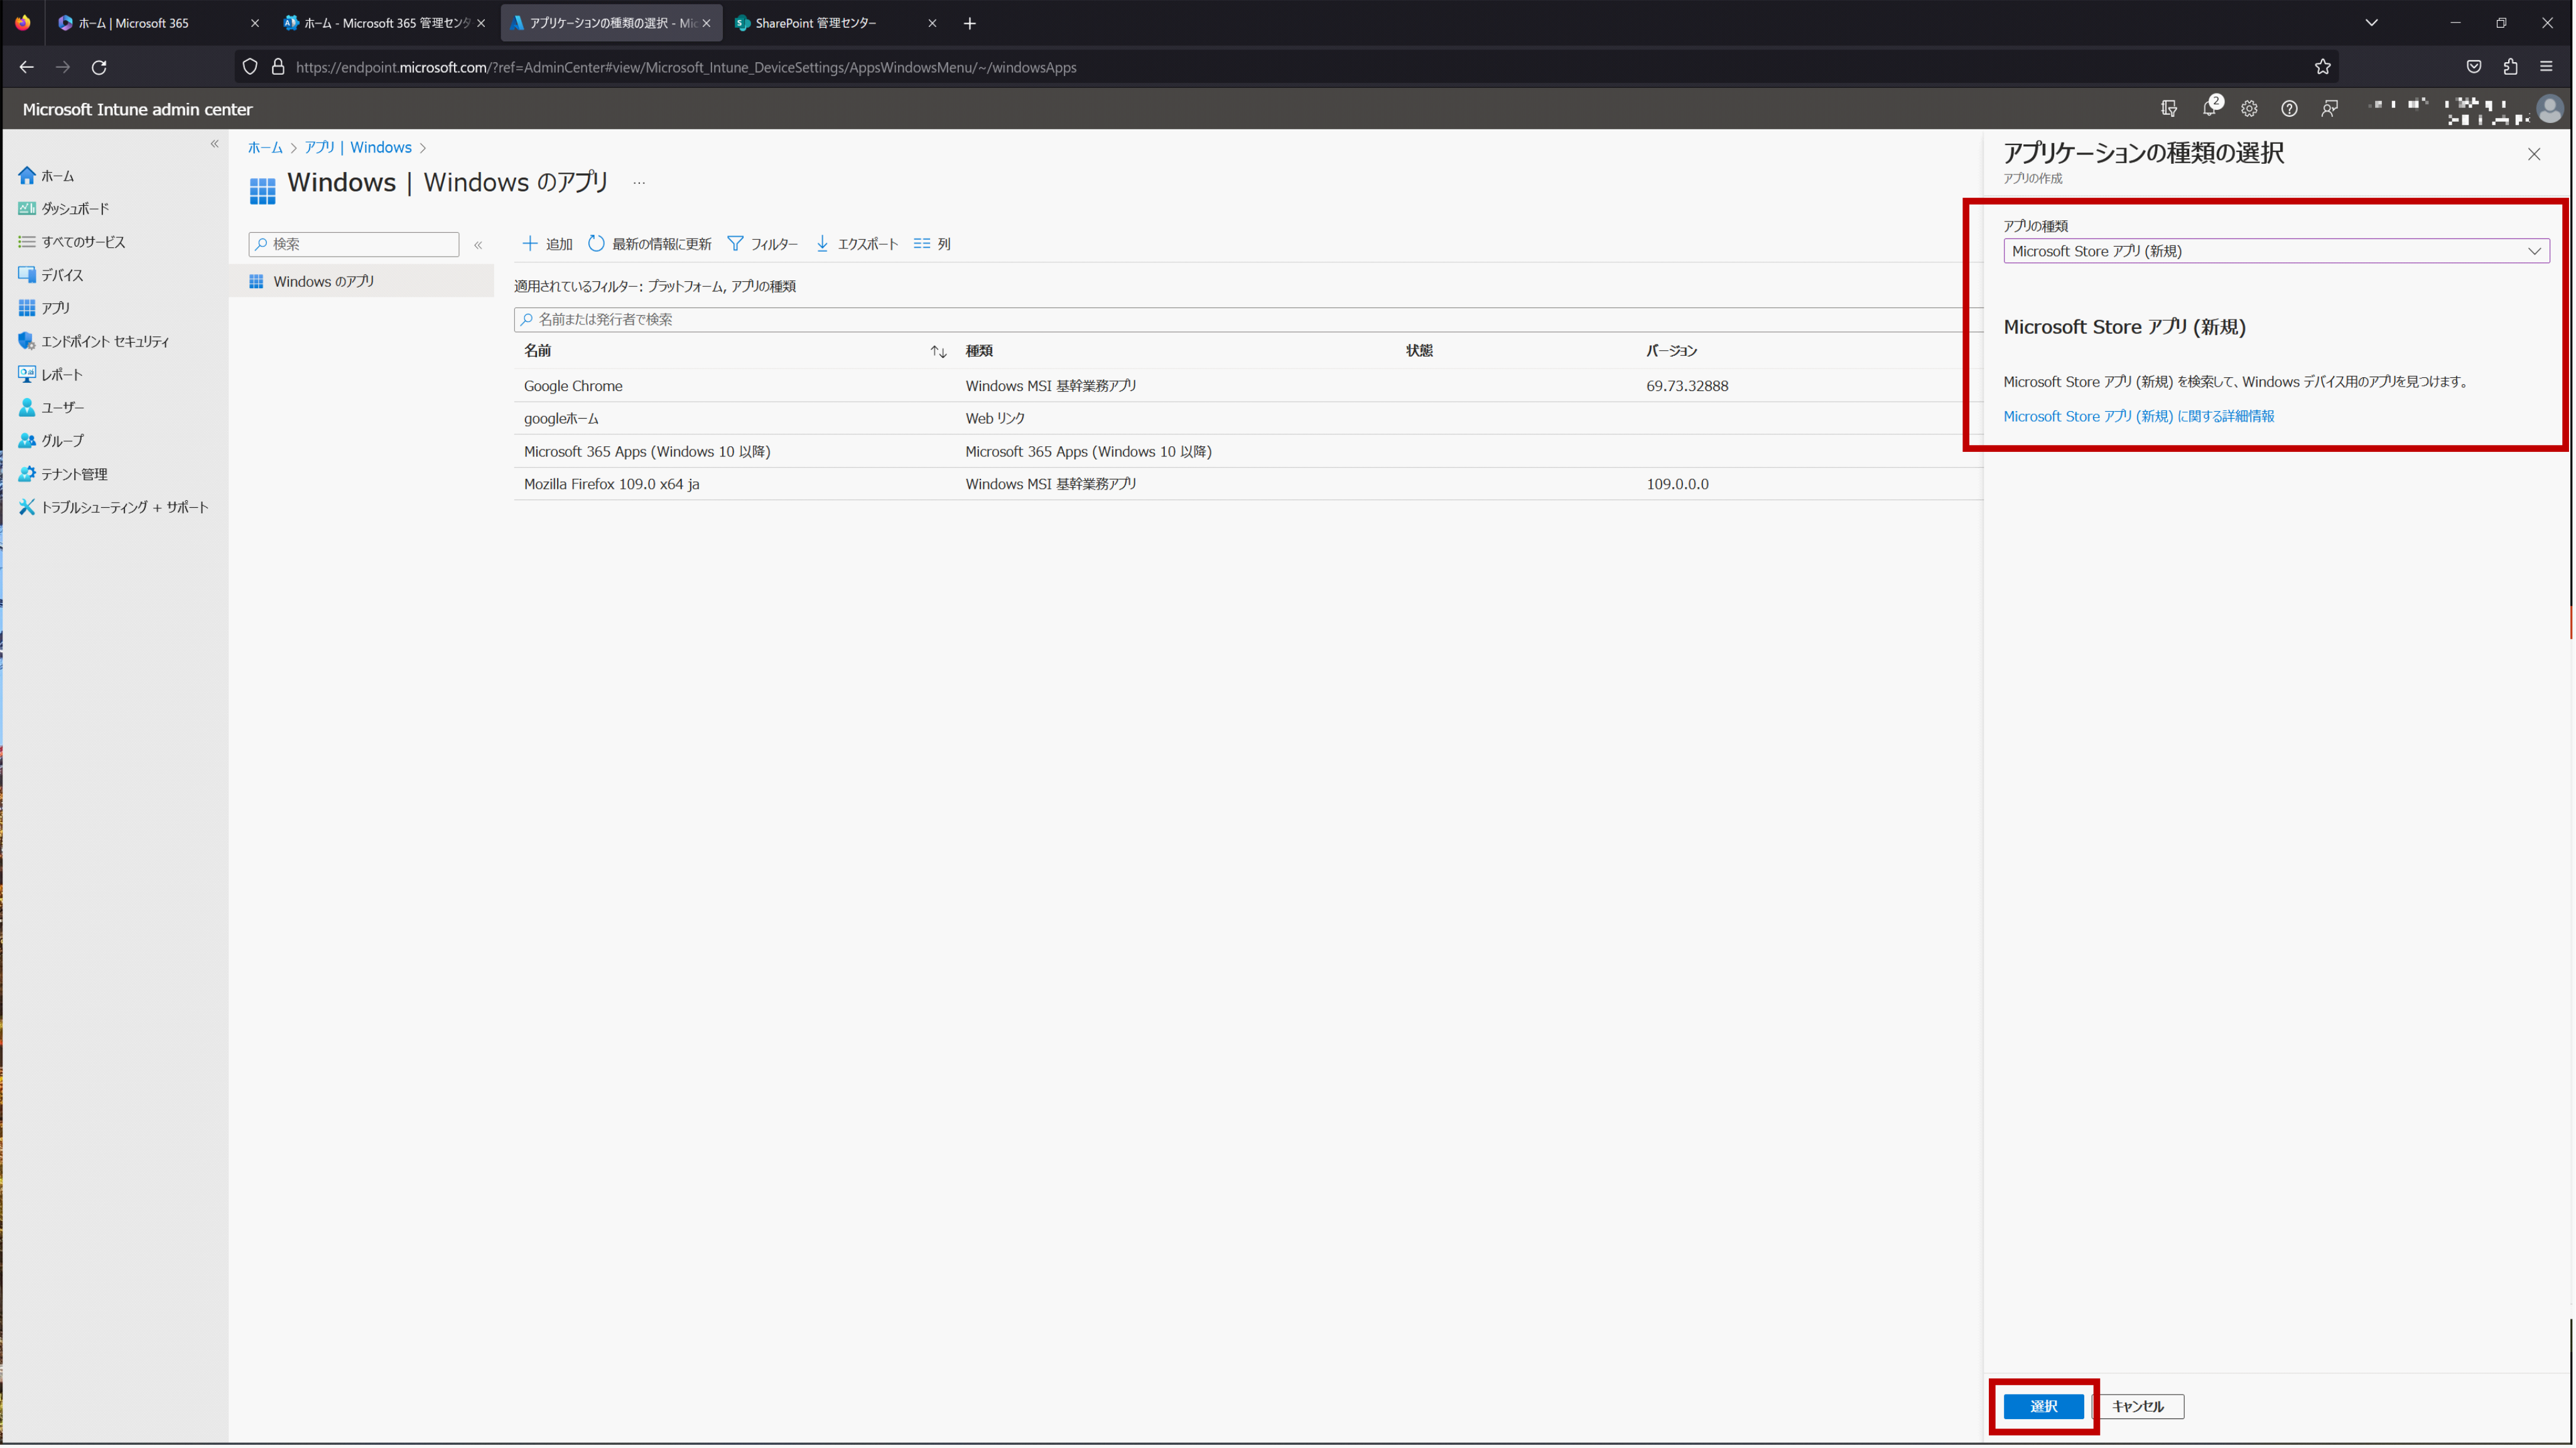
Task: Open the more options ellipsis beside page title
Action: [639, 183]
